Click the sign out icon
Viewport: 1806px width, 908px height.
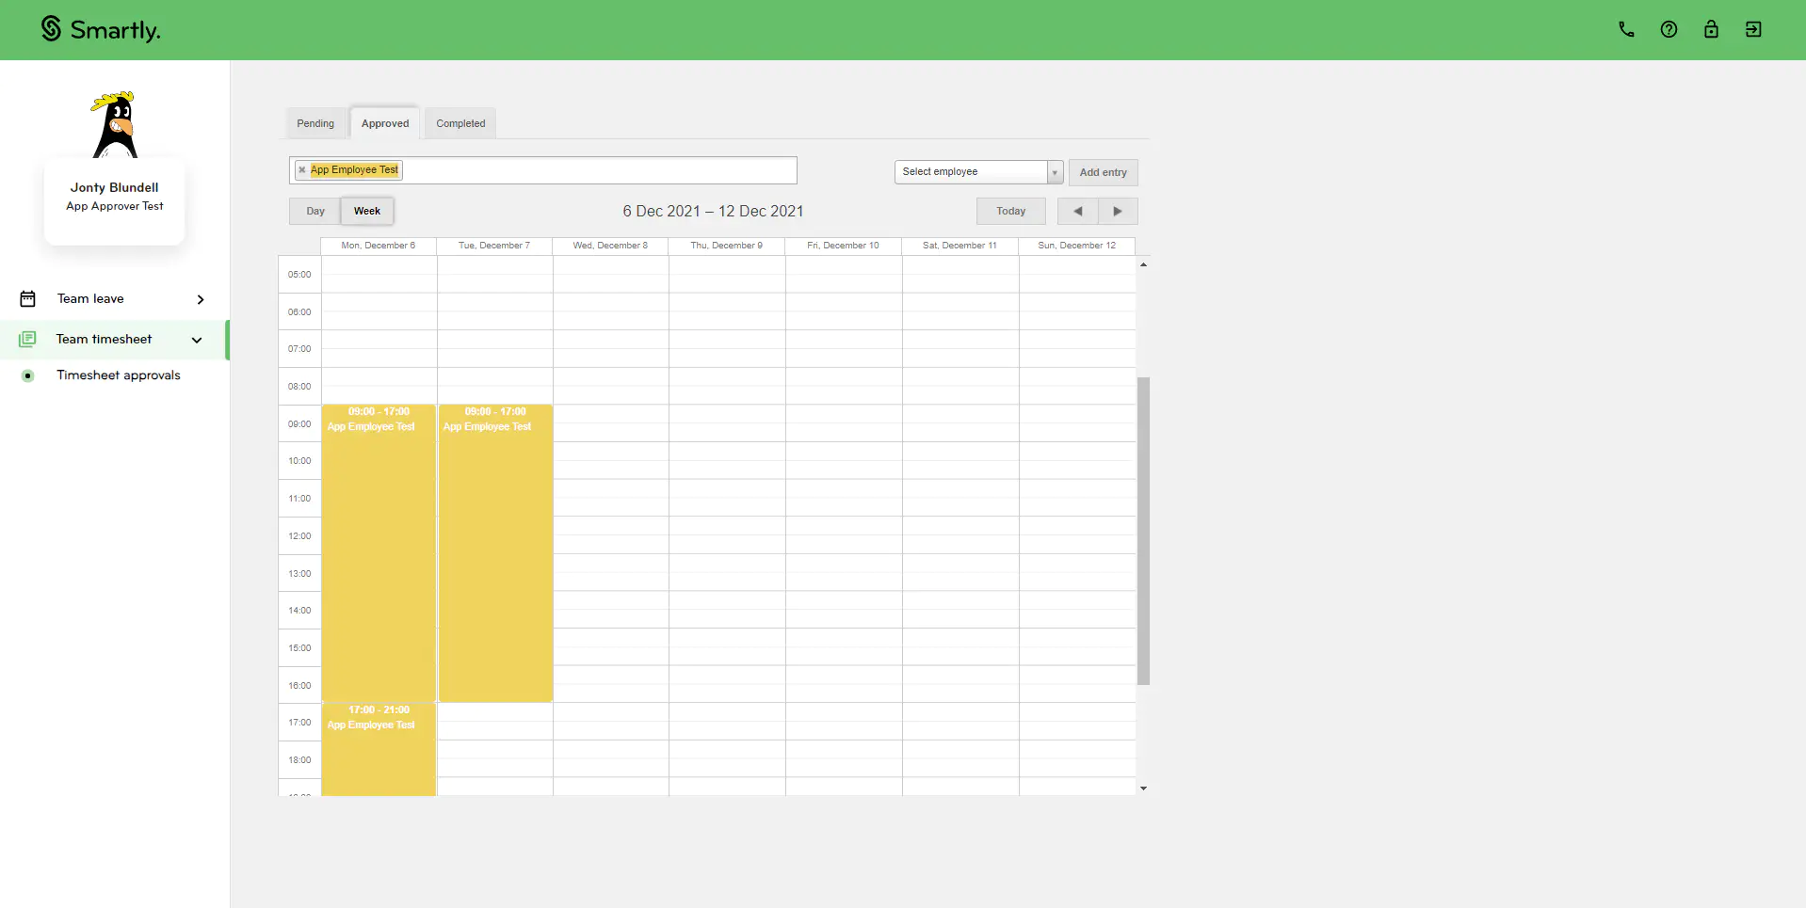pyautogui.click(x=1752, y=29)
